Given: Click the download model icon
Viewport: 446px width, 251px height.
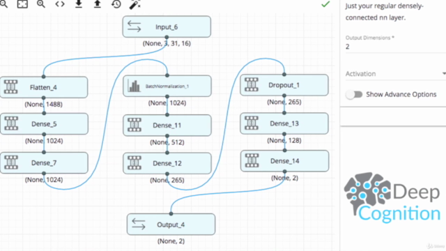Looking at the screenshot, I should pyautogui.click(x=79, y=3).
